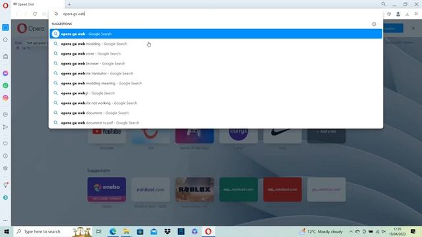Choose suggestion 'opera gx web document'
The image size is (422, 237).
coord(216,113)
